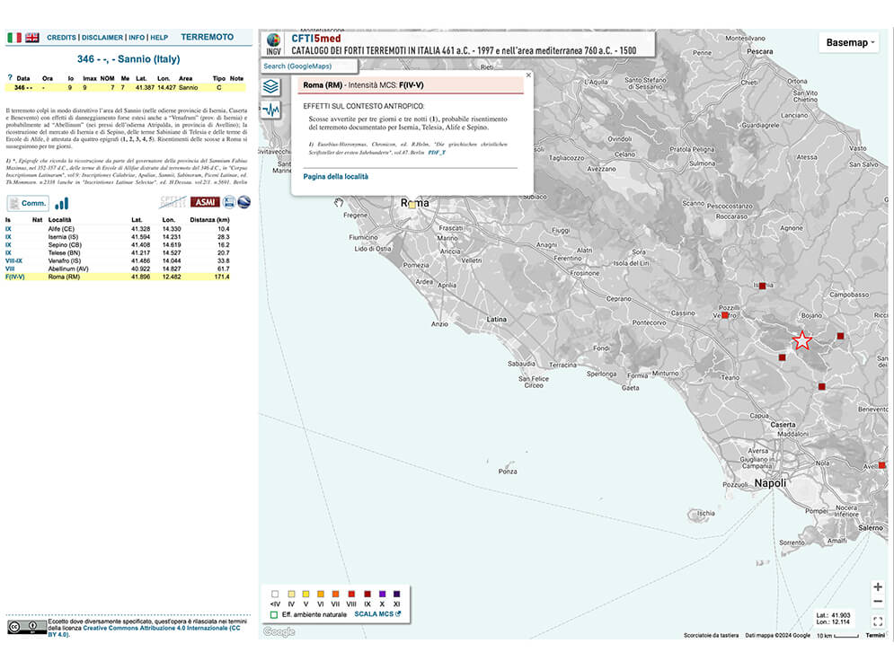Viewport: 894px width, 670px height.
Task: Click the Località column header
Action: 60,220
